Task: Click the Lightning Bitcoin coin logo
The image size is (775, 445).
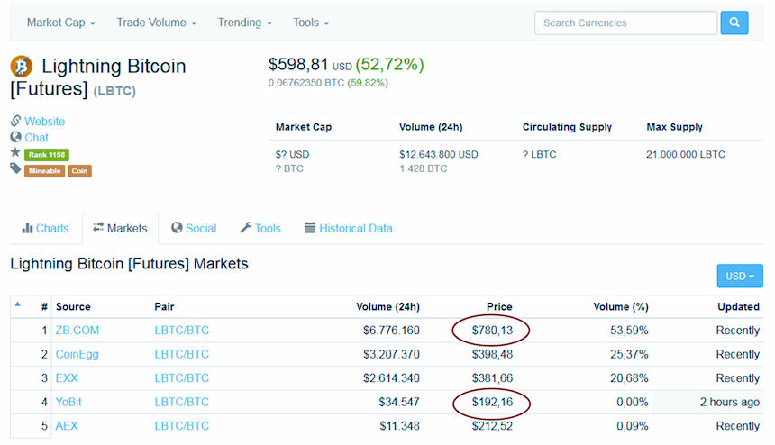Action: (22, 66)
